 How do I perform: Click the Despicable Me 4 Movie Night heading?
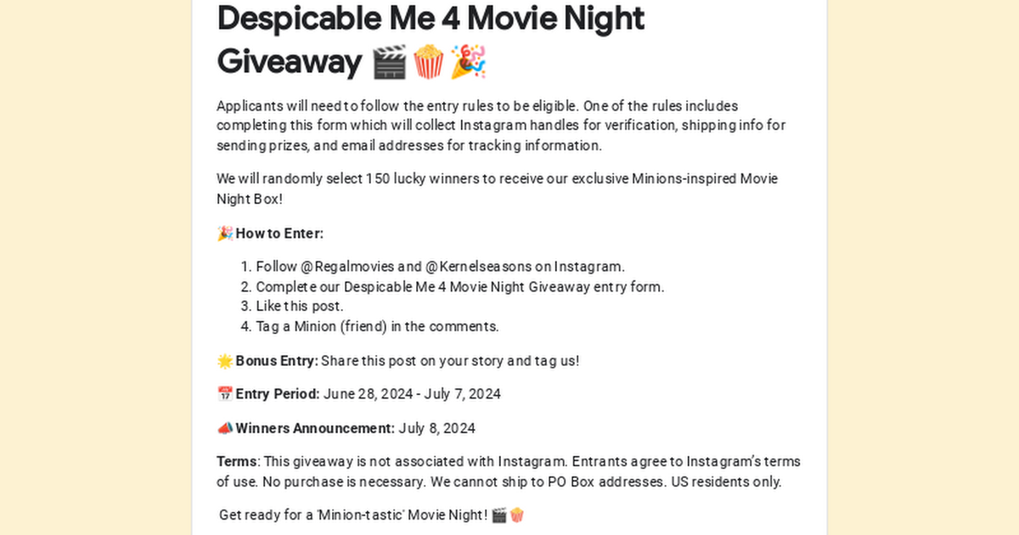point(431,19)
